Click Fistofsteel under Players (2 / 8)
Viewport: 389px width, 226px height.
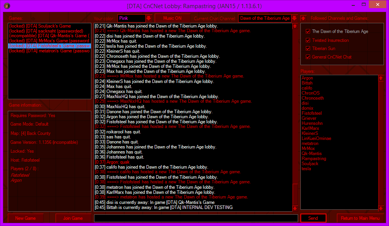tap(20, 175)
